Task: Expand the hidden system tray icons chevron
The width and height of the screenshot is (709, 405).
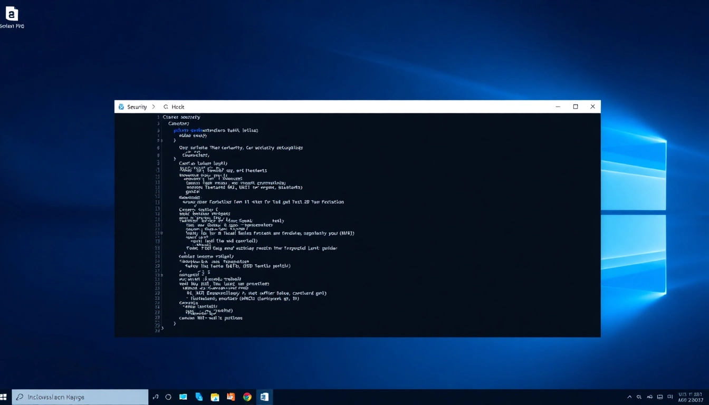Action: (629, 397)
